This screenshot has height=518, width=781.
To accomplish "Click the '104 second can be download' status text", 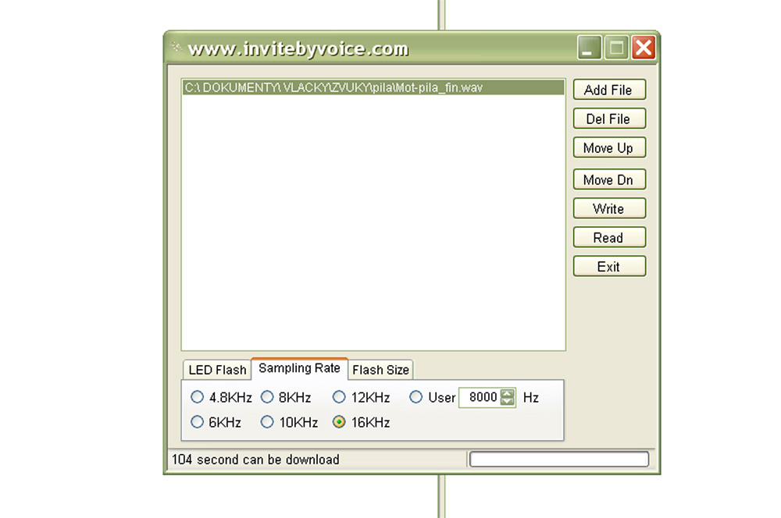I will pyautogui.click(x=255, y=459).
